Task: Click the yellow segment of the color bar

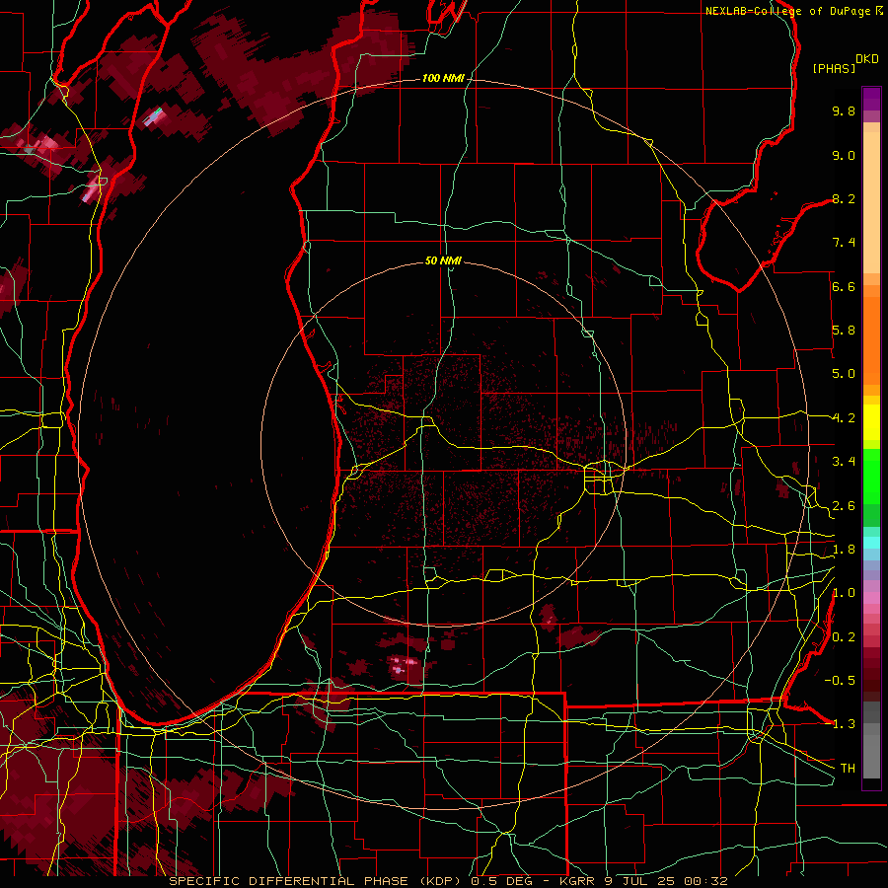Action: (871, 422)
